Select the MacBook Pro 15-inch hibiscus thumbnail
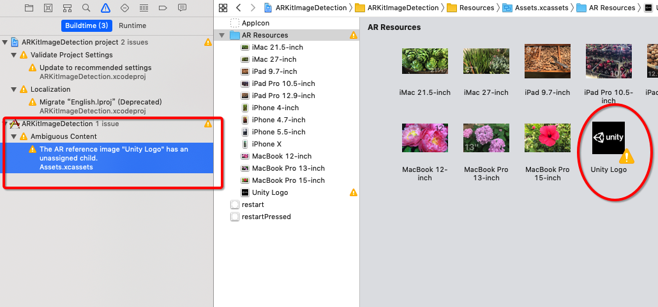658x307 pixels. pos(547,139)
